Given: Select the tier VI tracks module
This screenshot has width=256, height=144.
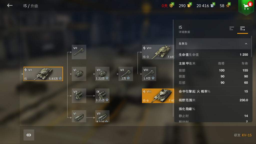Looking at the screenshot, I should point(79,116).
